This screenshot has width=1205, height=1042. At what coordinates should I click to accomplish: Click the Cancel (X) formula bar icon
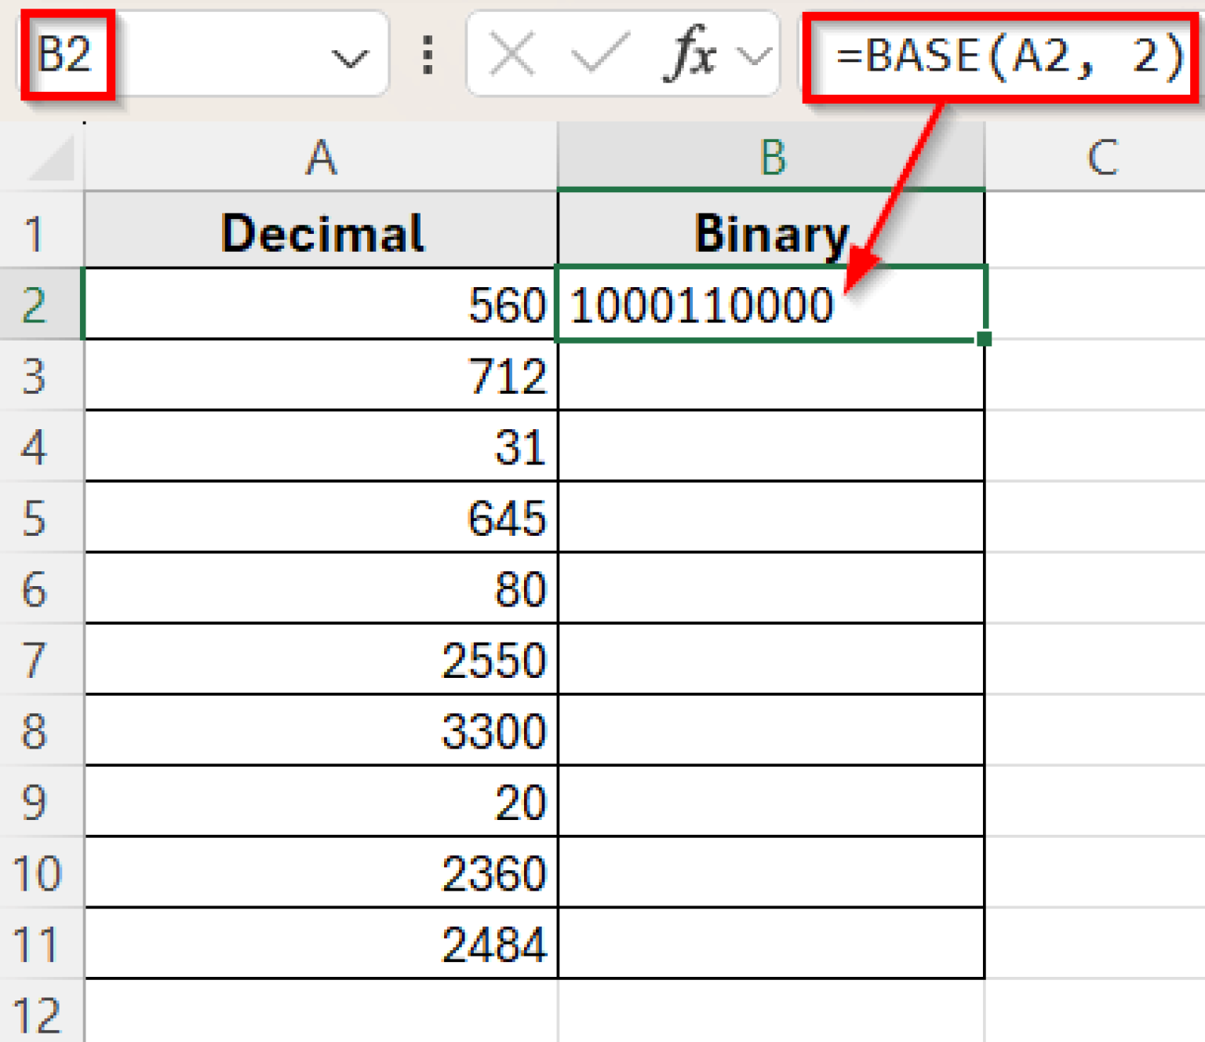click(x=511, y=55)
